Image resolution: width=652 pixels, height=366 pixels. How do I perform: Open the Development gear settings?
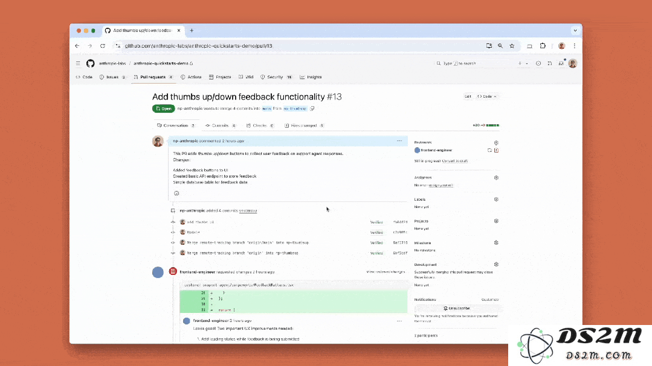point(496,264)
